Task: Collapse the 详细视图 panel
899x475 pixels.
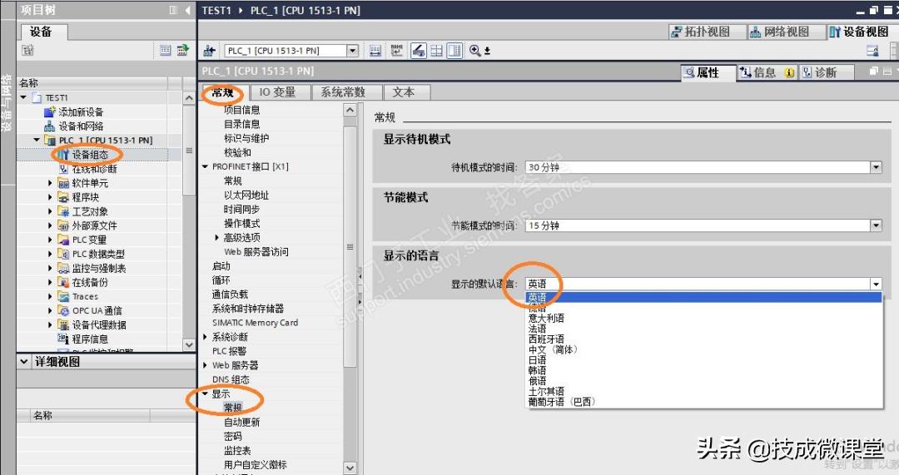Action: 23,362
